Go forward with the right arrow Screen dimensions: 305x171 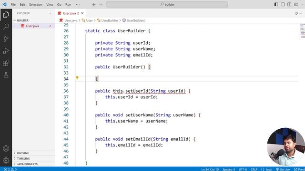point(101,4)
